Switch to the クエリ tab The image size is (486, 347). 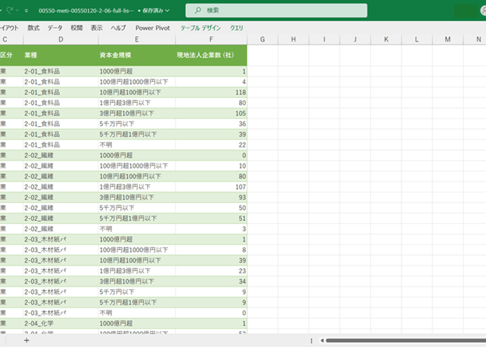tap(237, 28)
